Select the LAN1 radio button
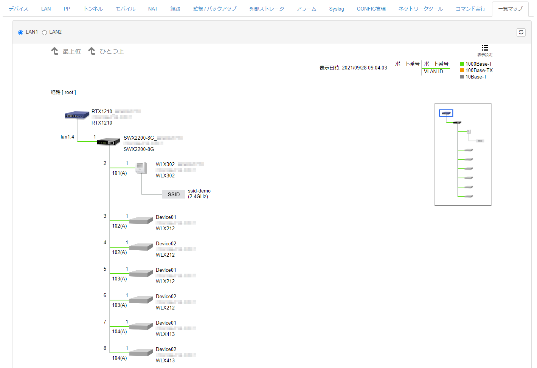 click(x=21, y=32)
